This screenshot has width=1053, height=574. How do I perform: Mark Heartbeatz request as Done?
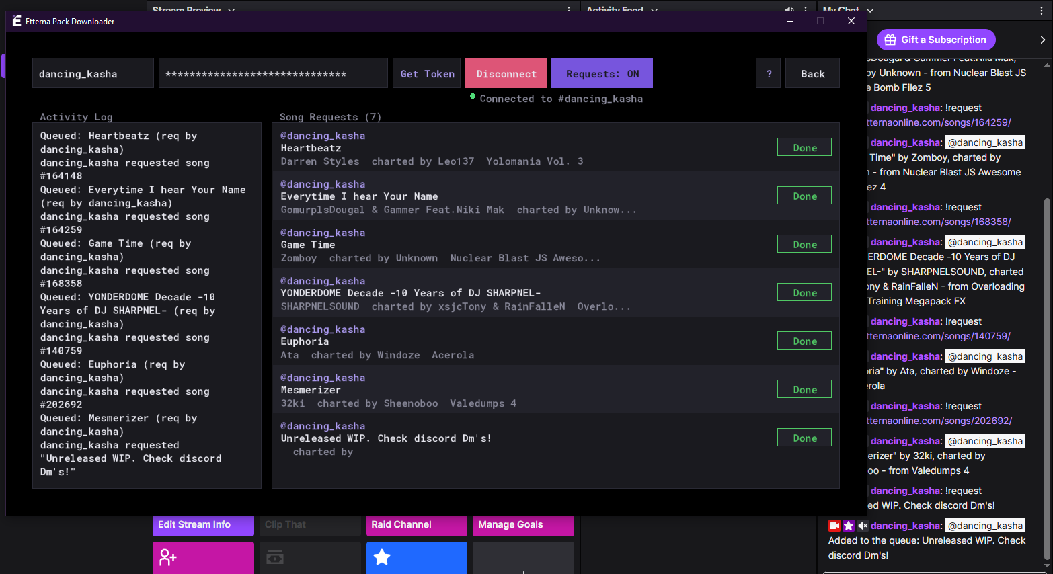[804, 147]
